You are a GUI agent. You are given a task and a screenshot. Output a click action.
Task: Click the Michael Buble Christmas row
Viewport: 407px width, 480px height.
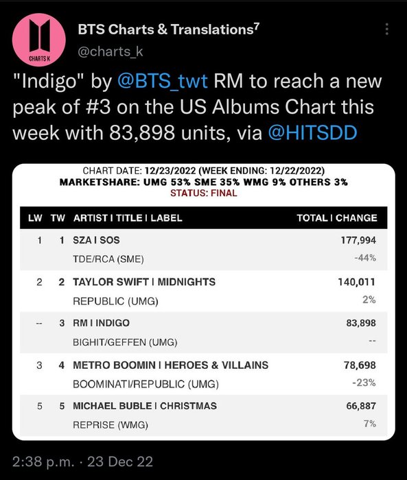[x=203, y=416]
